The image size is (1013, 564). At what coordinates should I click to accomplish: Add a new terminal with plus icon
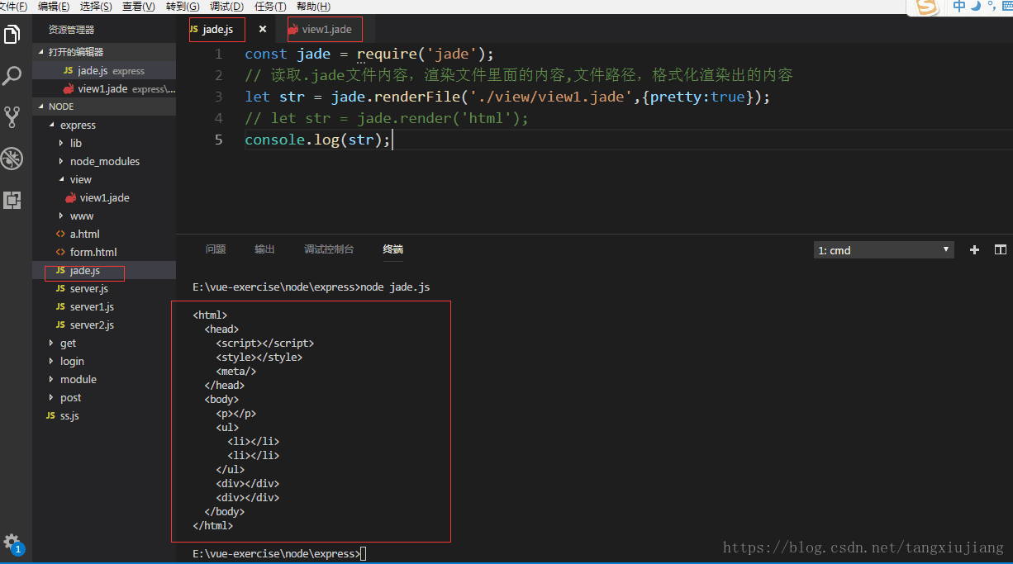(974, 249)
